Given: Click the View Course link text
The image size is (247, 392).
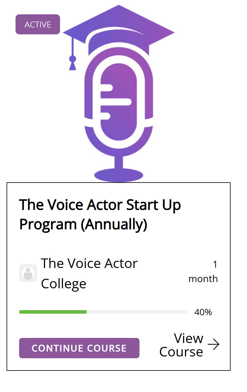Looking at the screenshot, I should [181, 345].
